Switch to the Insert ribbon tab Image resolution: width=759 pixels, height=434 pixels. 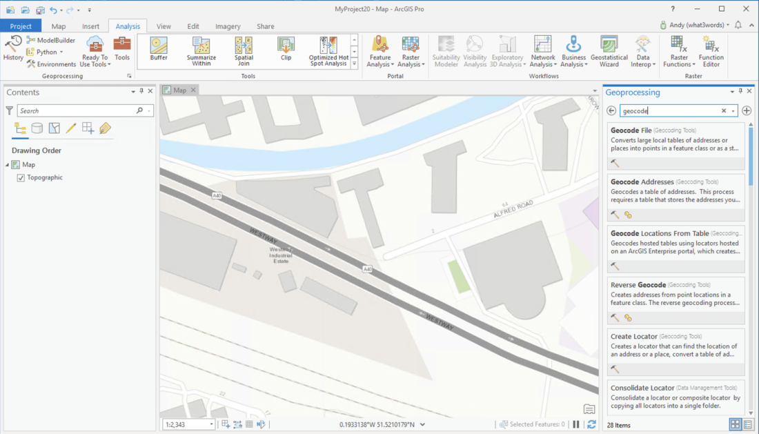tap(90, 26)
